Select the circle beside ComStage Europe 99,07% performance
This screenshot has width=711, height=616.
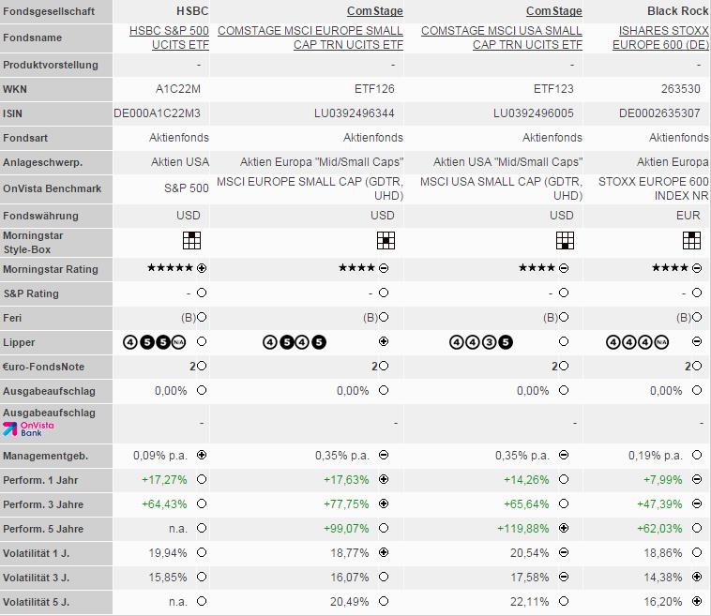384,528
